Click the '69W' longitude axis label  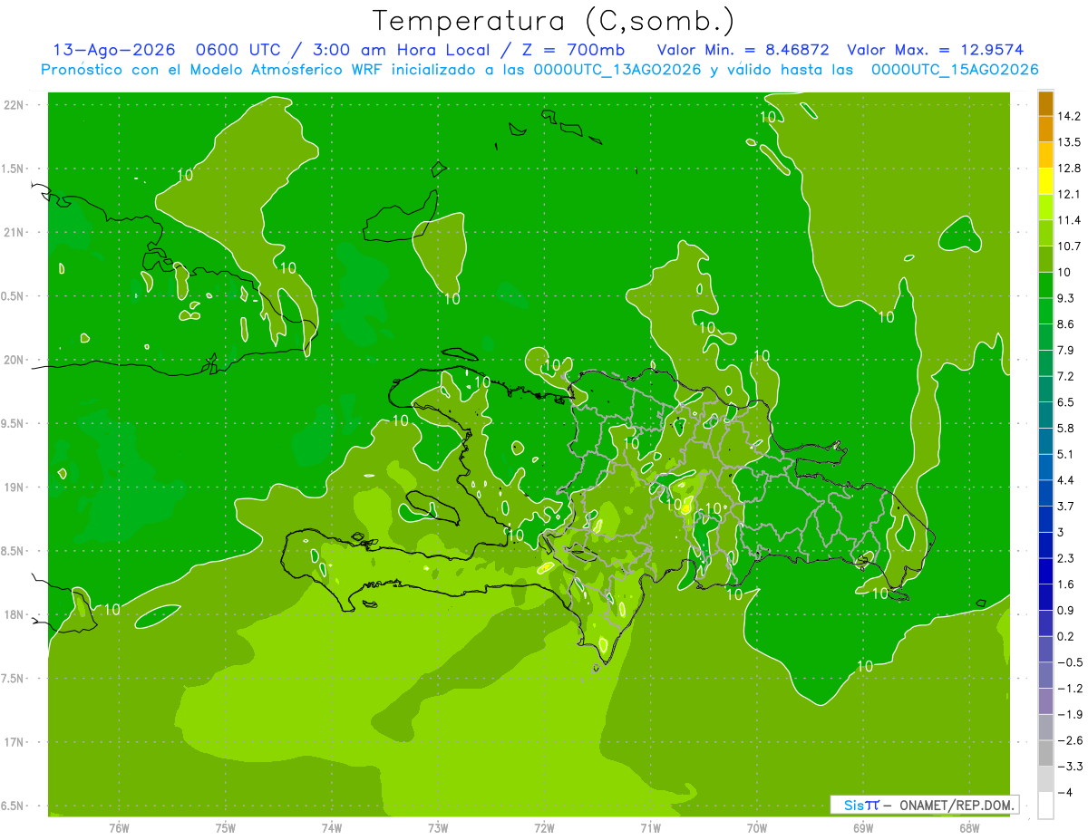pos(862,829)
